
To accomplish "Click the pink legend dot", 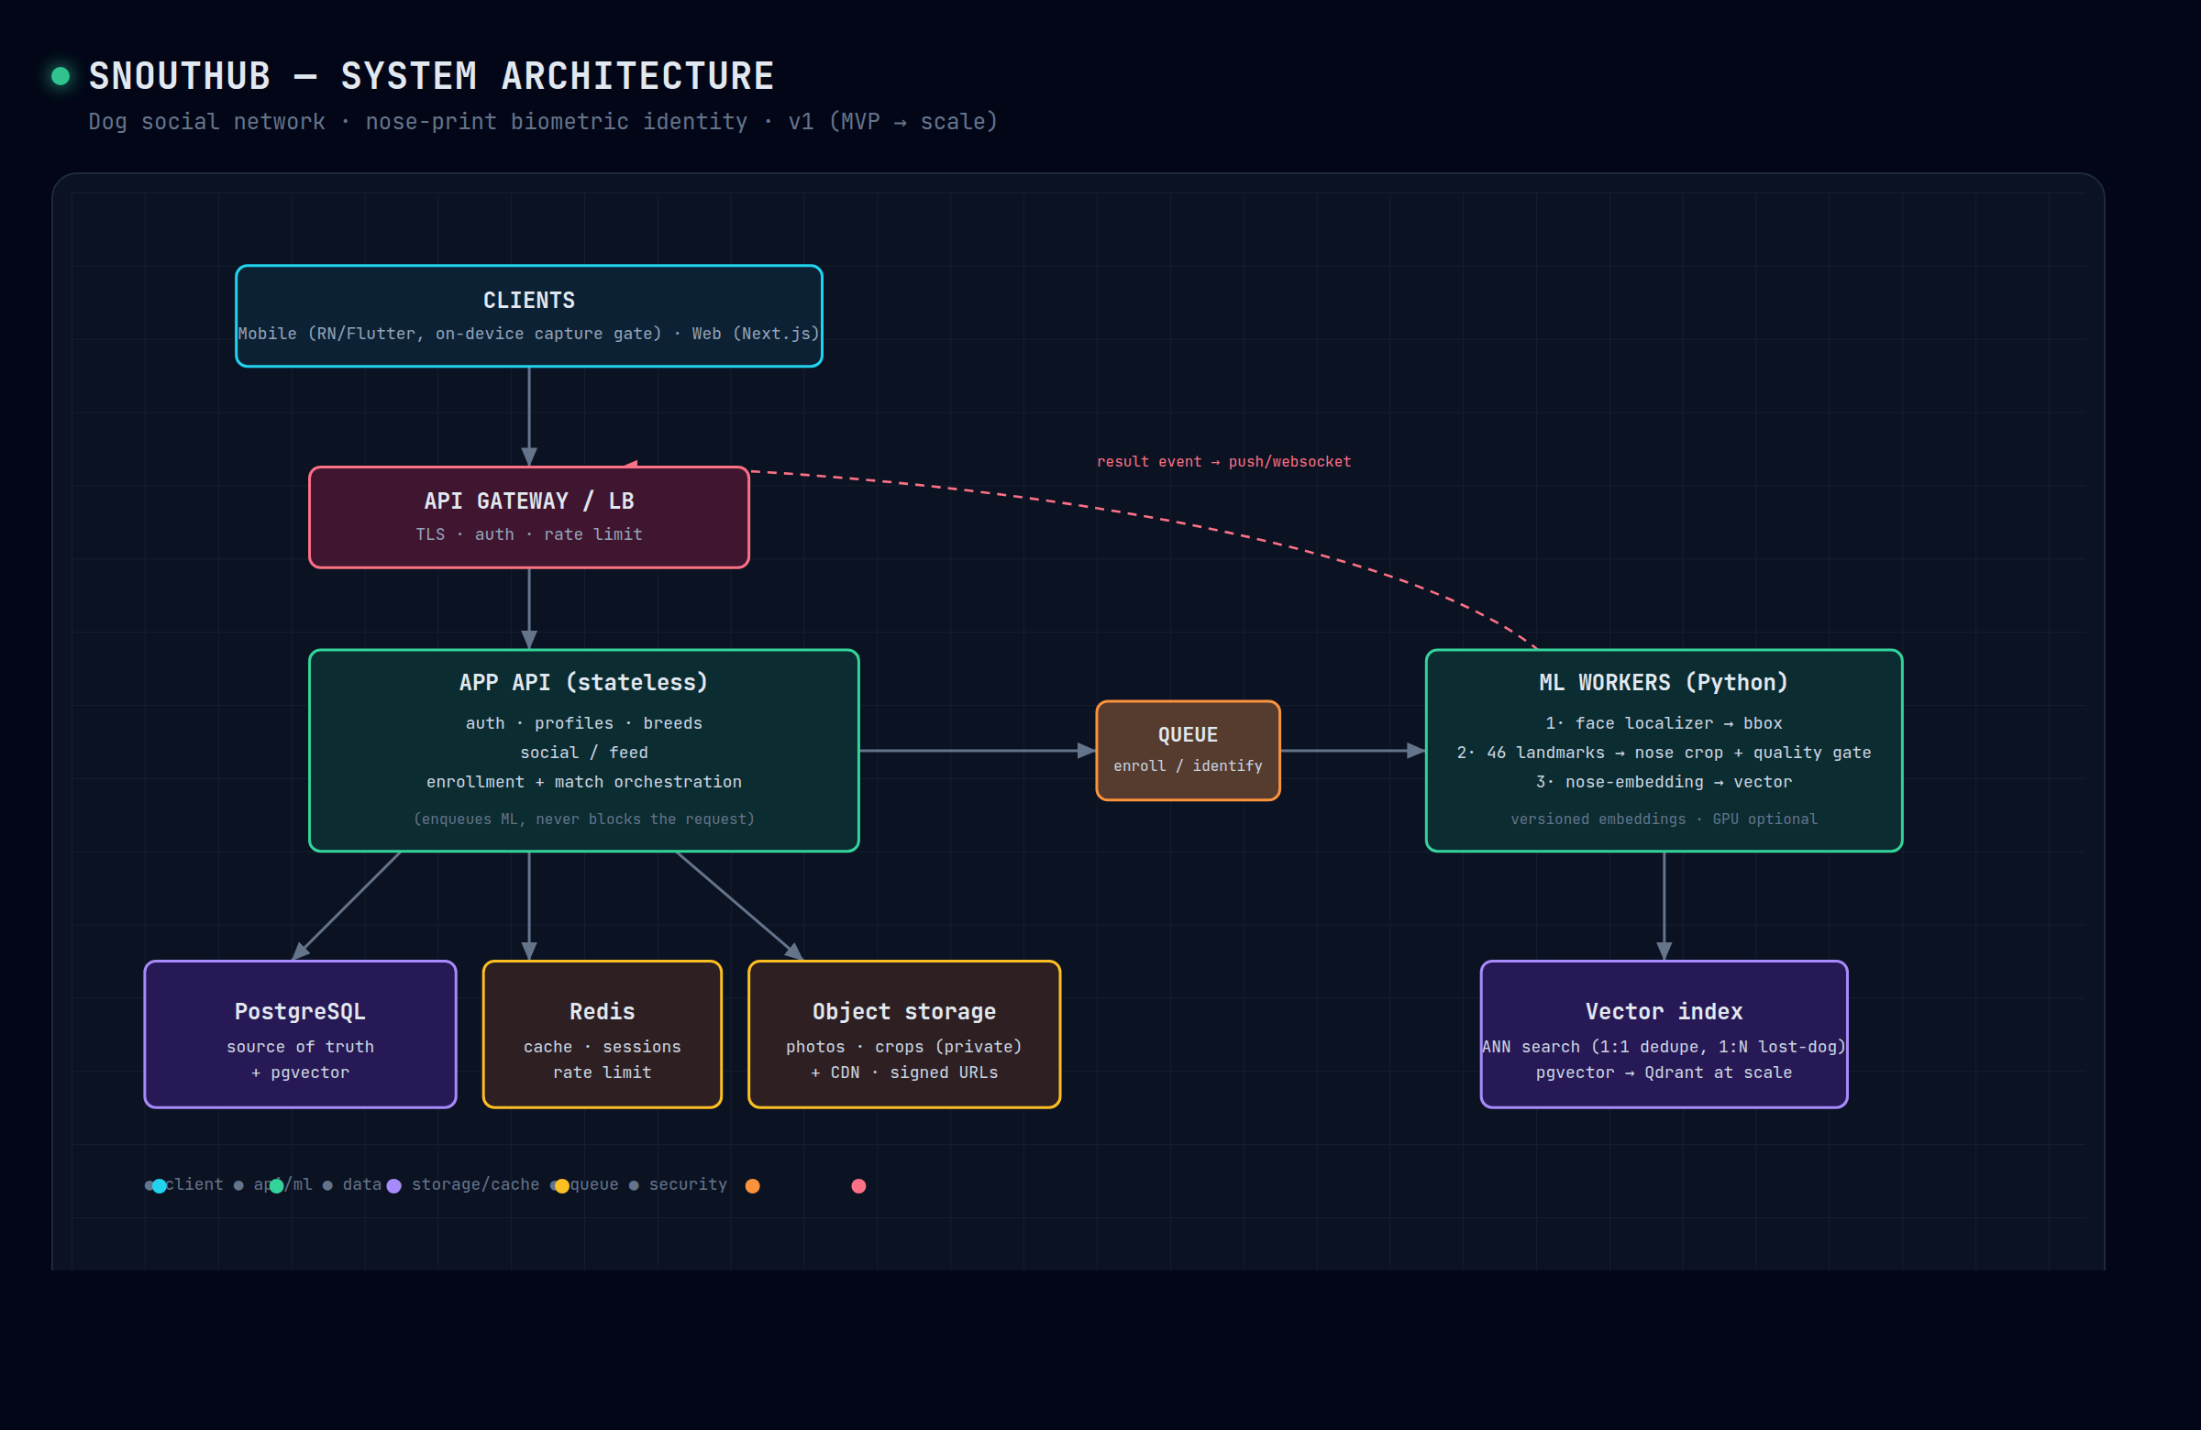I will pos(858,1186).
